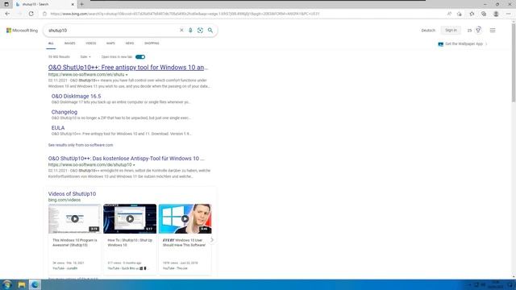Play the 'This Windows 10 Program is Awesome' video
Image resolution: width=516 pixels, height=290 pixels.
point(75,218)
